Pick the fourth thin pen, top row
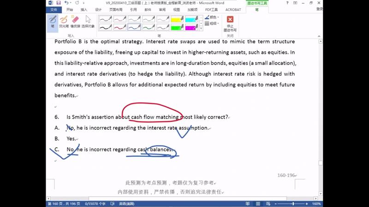Viewport: 369px width, 207px height. click(149, 19)
